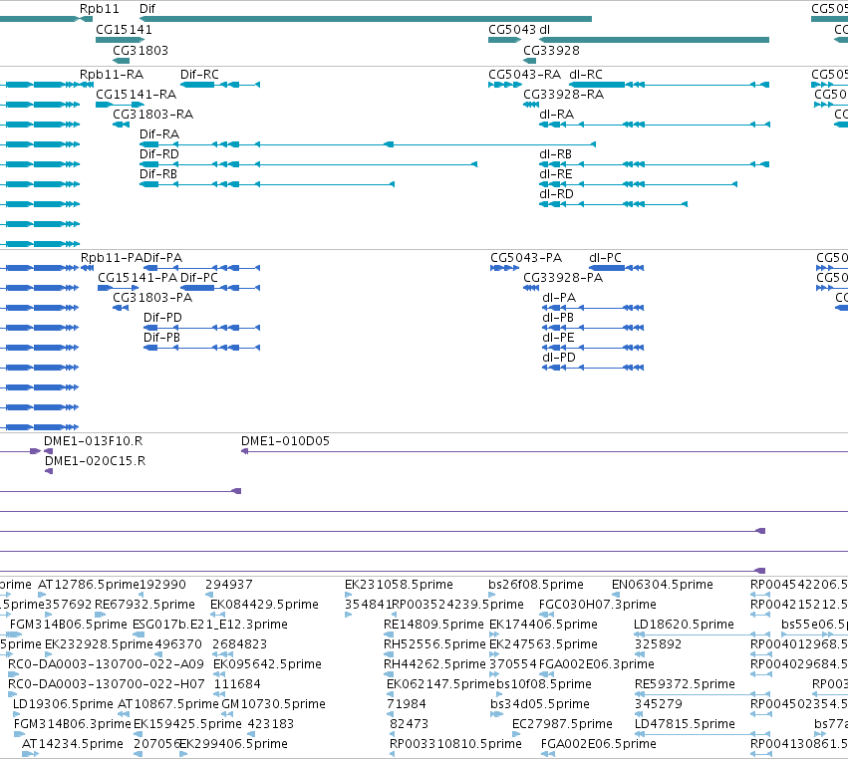The height and width of the screenshot is (759, 848).
Task: Select the EK095642.5prime EST label
Action: pyautogui.click(x=268, y=664)
